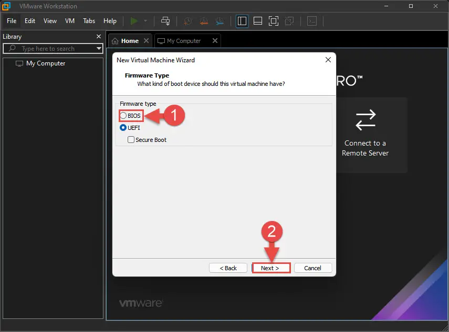Screen dimensions: 449x332
Task: Click the Home tab house icon
Action: 115,41
